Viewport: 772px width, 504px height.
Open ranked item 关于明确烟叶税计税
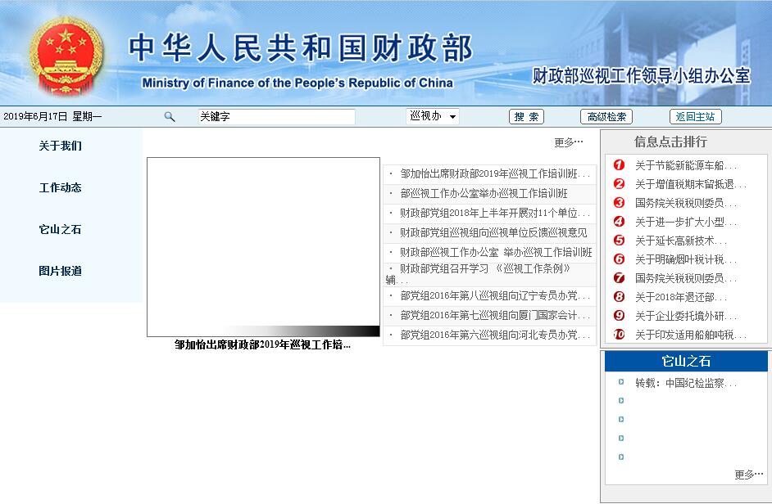pos(685,259)
